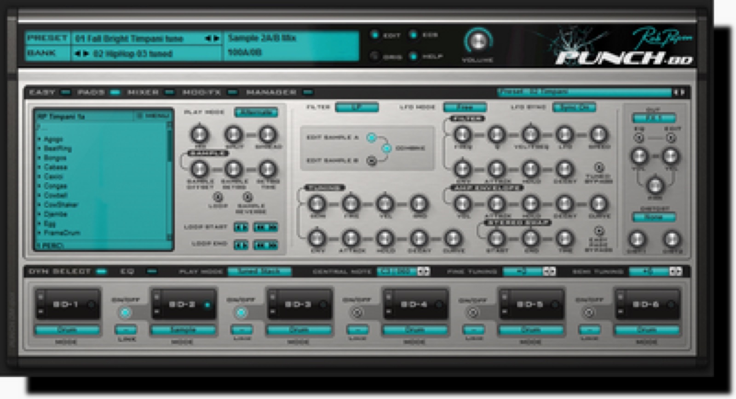Open the BD-1 Mode dropdown
Viewport: 736px width, 399px height.
67,330
